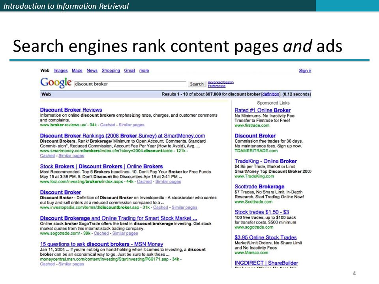Click the Google logo
Viewport: 379px width, 284px height.
pyautogui.click(x=56, y=82)
